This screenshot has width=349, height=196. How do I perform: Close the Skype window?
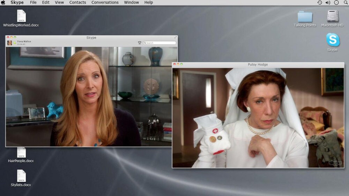point(8,37)
